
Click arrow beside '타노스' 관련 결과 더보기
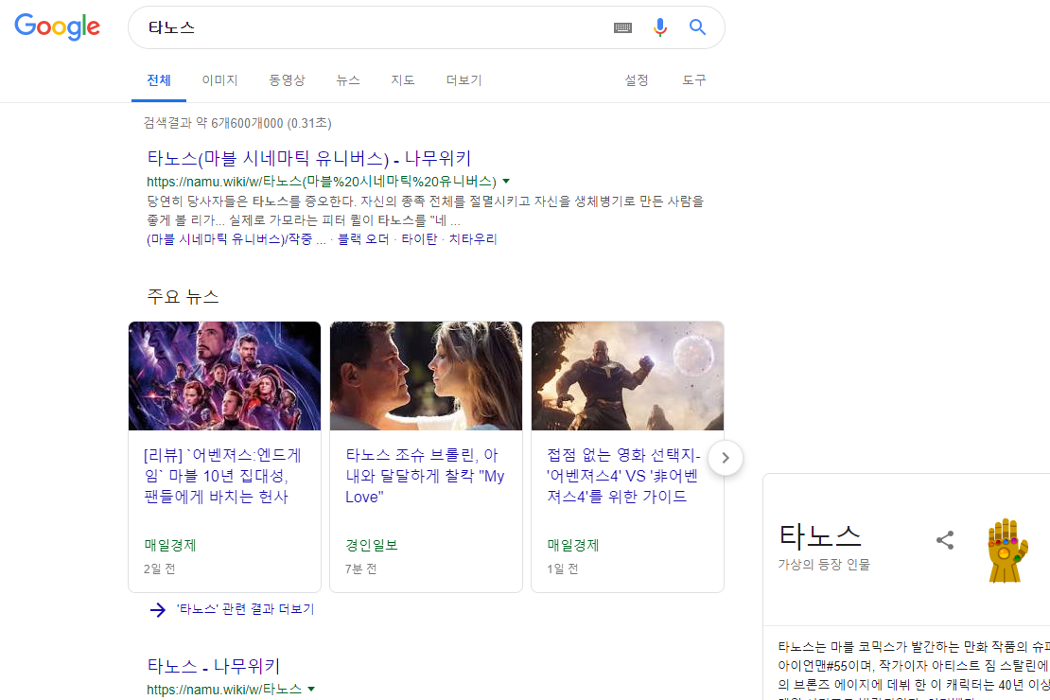[x=157, y=609]
